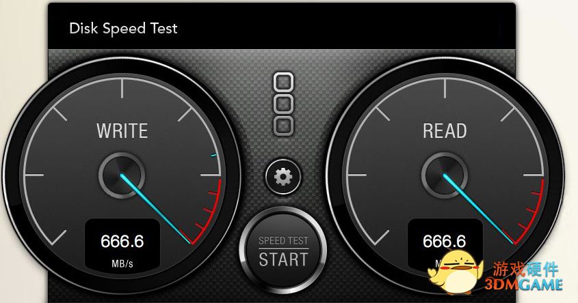Click the WRITE gauge center hub
Image resolution: width=578 pixels, height=303 pixels.
(122, 175)
